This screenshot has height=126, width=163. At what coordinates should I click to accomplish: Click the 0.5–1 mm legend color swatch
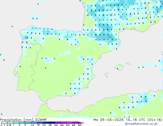click(x=10, y=123)
